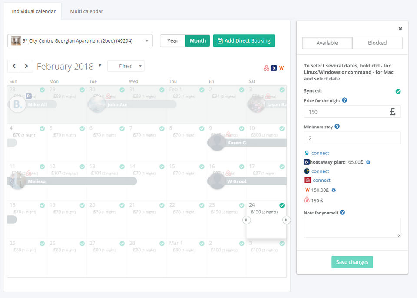Select the Individual calendar tab

[33, 11]
